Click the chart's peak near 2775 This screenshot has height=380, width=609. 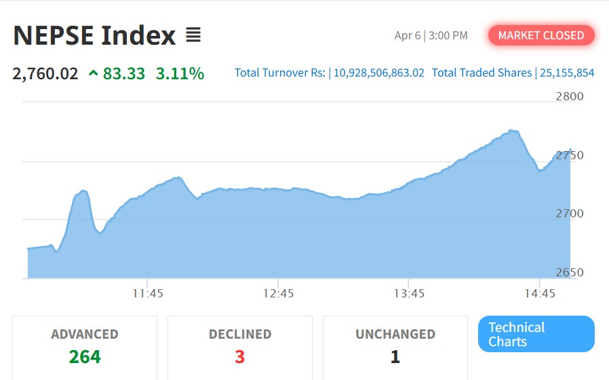512,131
